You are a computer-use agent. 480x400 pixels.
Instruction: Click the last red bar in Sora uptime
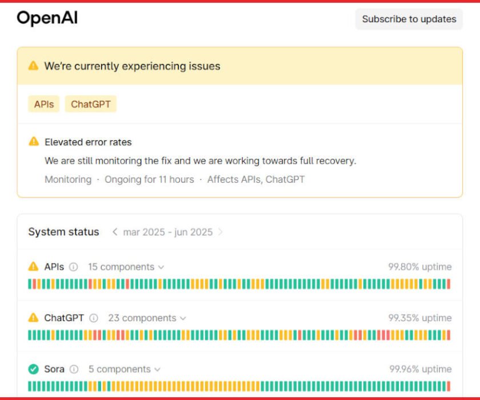pyautogui.click(x=449, y=386)
